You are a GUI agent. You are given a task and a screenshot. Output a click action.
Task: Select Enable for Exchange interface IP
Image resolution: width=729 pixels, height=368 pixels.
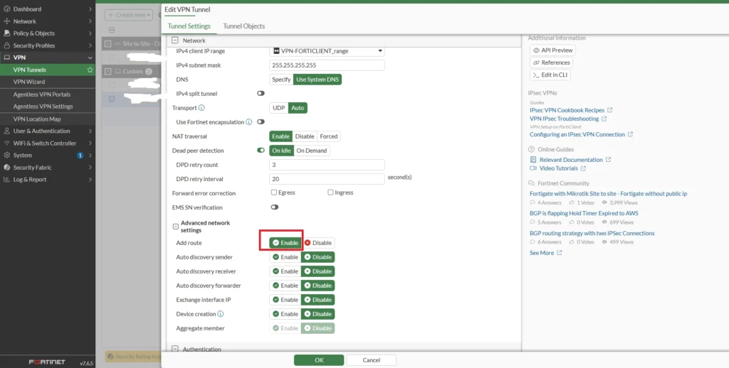(285, 300)
